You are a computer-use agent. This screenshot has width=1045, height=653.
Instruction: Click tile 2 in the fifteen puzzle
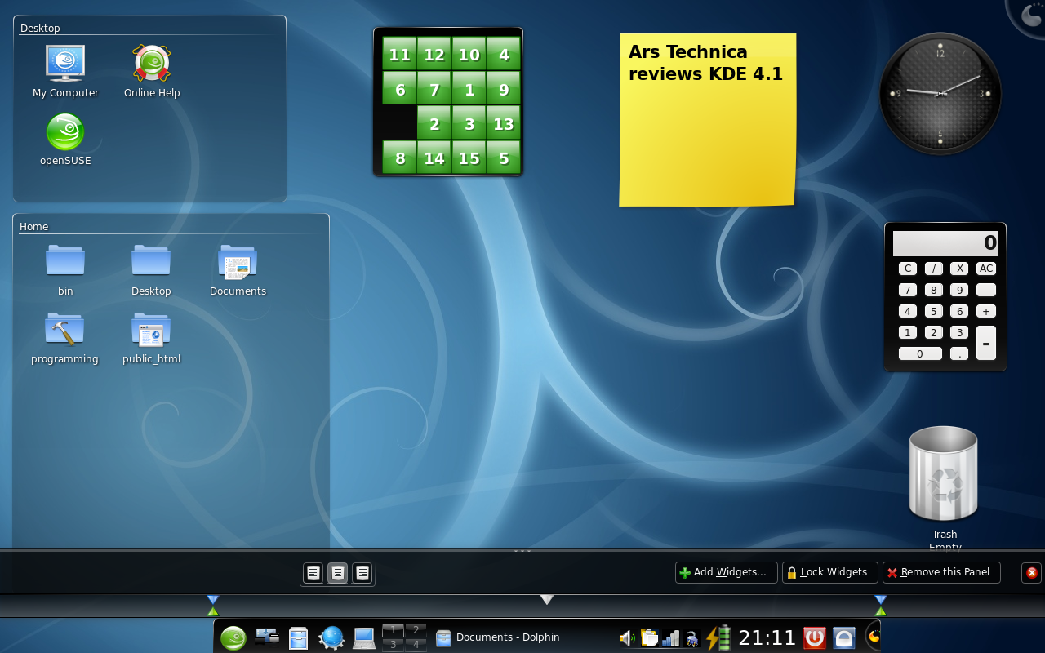point(434,124)
